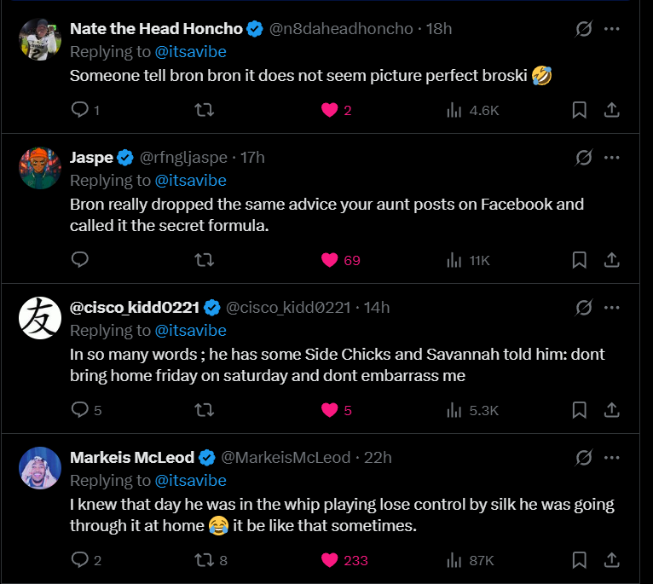Repost Jaspe's tweet
653x584 pixels.
pyautogui.click(x=205, y=260)
